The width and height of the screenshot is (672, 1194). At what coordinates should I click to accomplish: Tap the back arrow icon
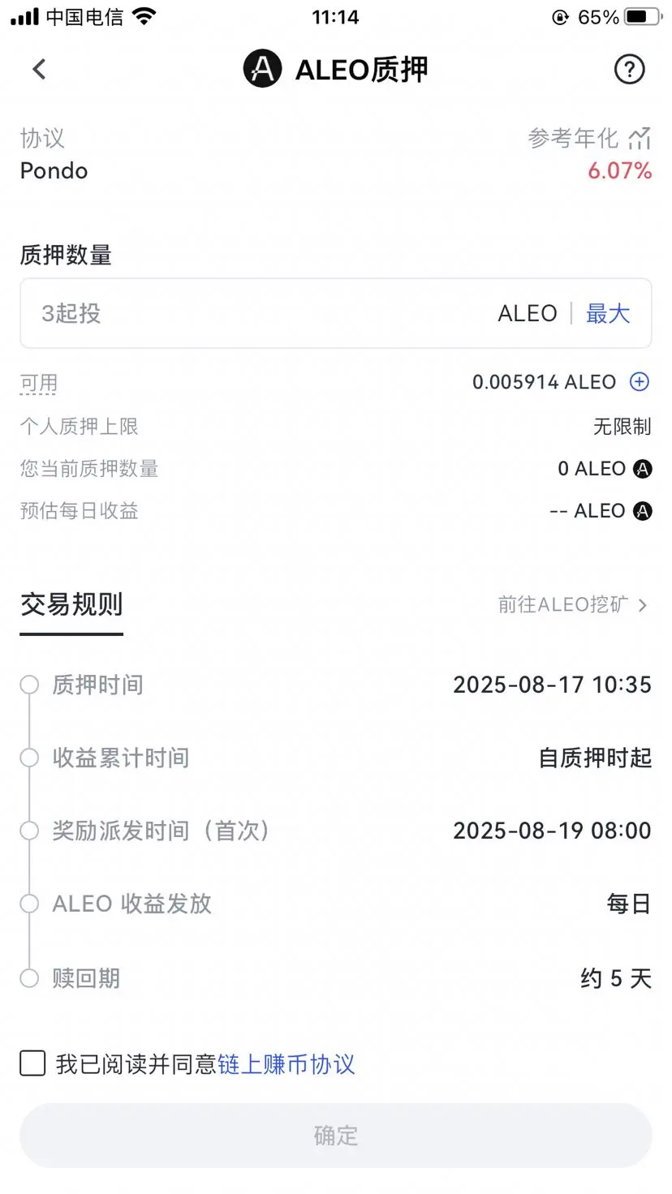39,70
